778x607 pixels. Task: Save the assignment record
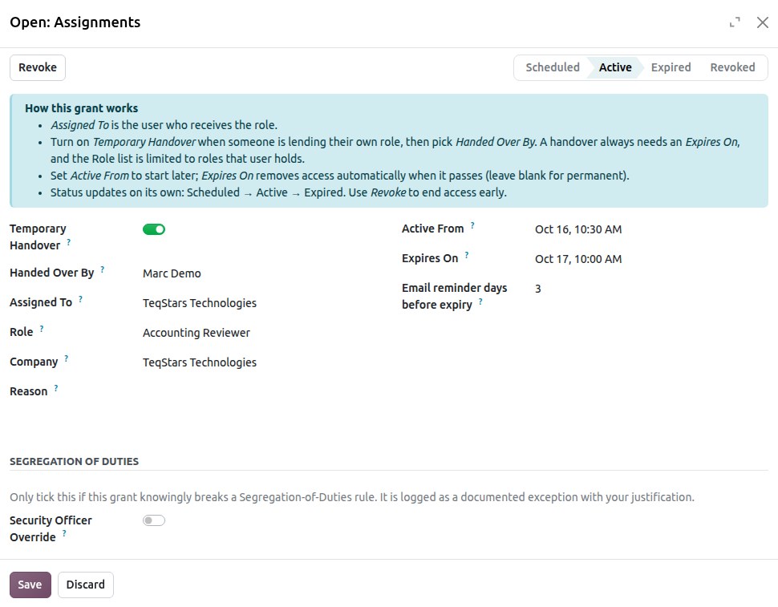(30, 585)
